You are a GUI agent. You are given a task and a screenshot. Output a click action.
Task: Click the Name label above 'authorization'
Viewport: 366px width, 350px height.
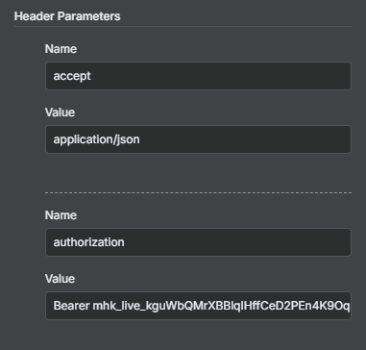(61, 215)
